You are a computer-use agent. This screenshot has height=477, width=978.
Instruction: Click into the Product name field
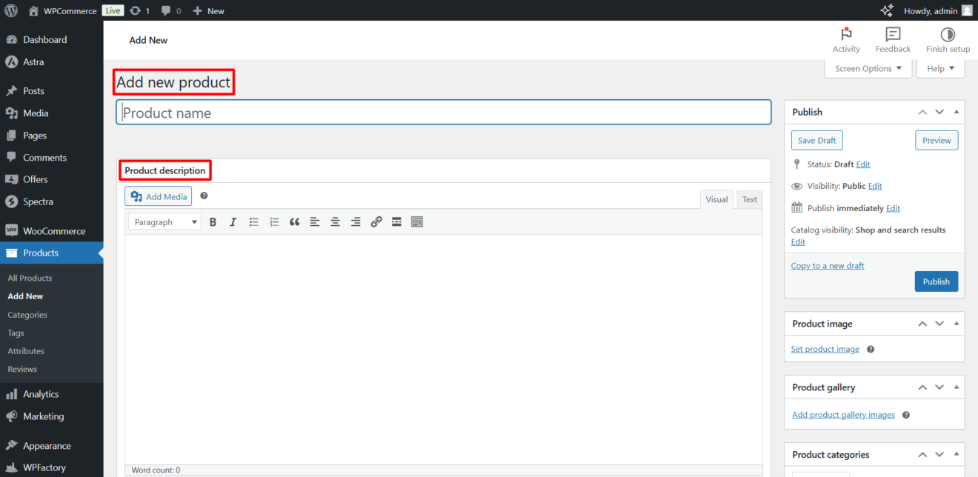point(444,112)
